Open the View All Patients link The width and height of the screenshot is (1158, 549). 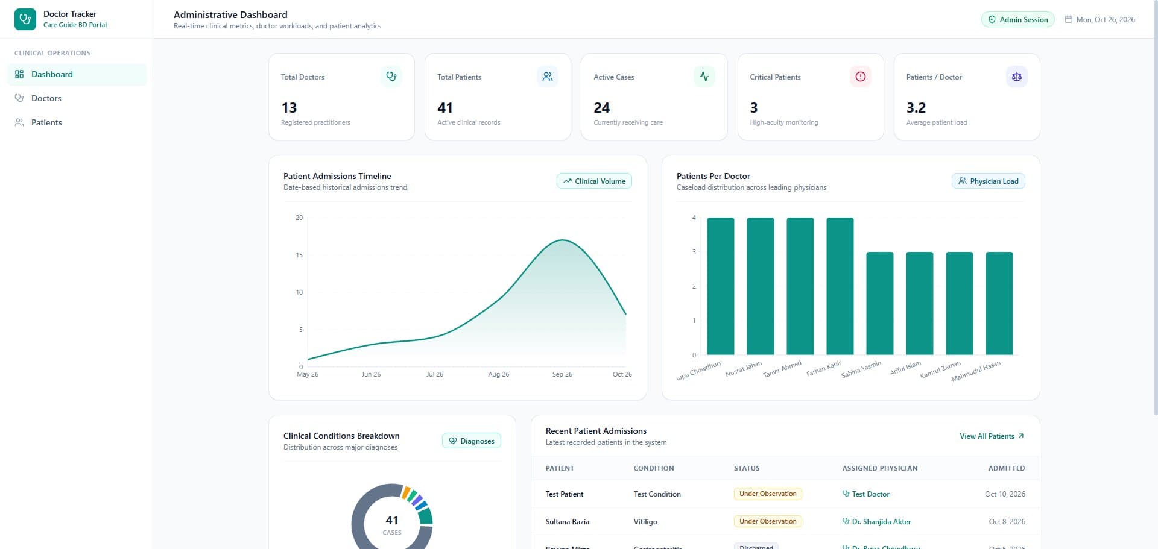coord(992,436)
